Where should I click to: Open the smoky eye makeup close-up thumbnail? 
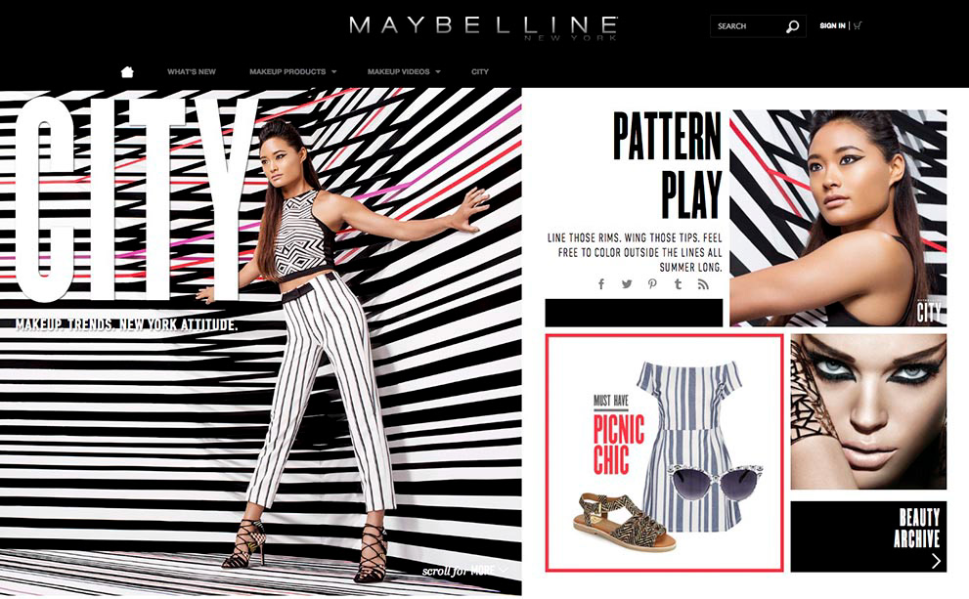click(x=868, y=412)
